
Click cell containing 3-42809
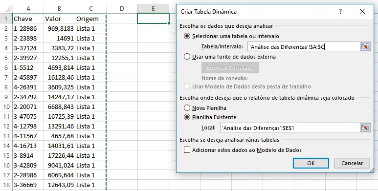(28, 165)
